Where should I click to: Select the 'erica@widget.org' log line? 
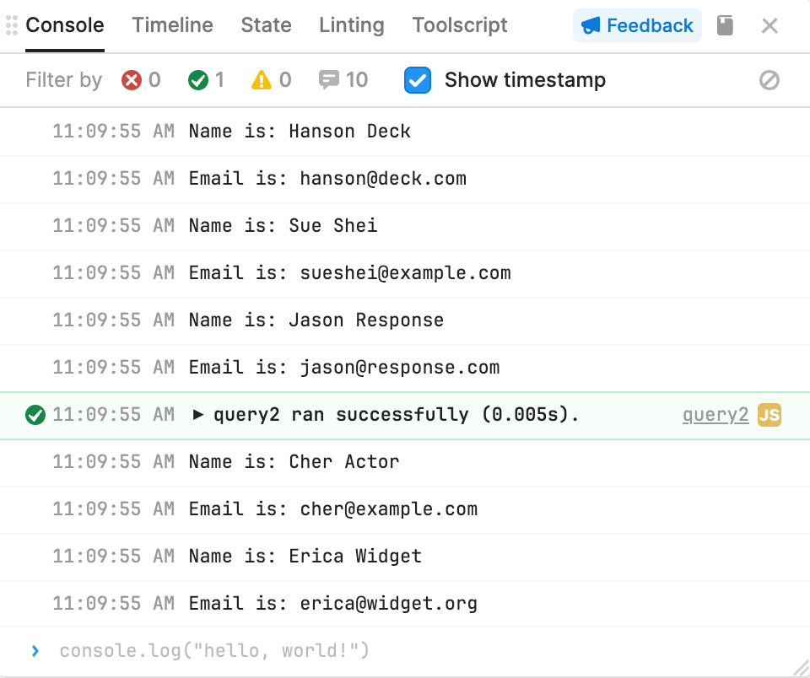(x=405, y=604)
